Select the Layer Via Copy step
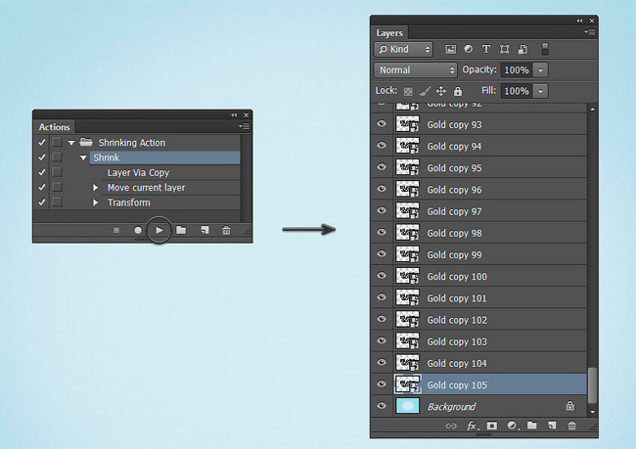This screenshot has height=449, width=636. click(171, 173)
